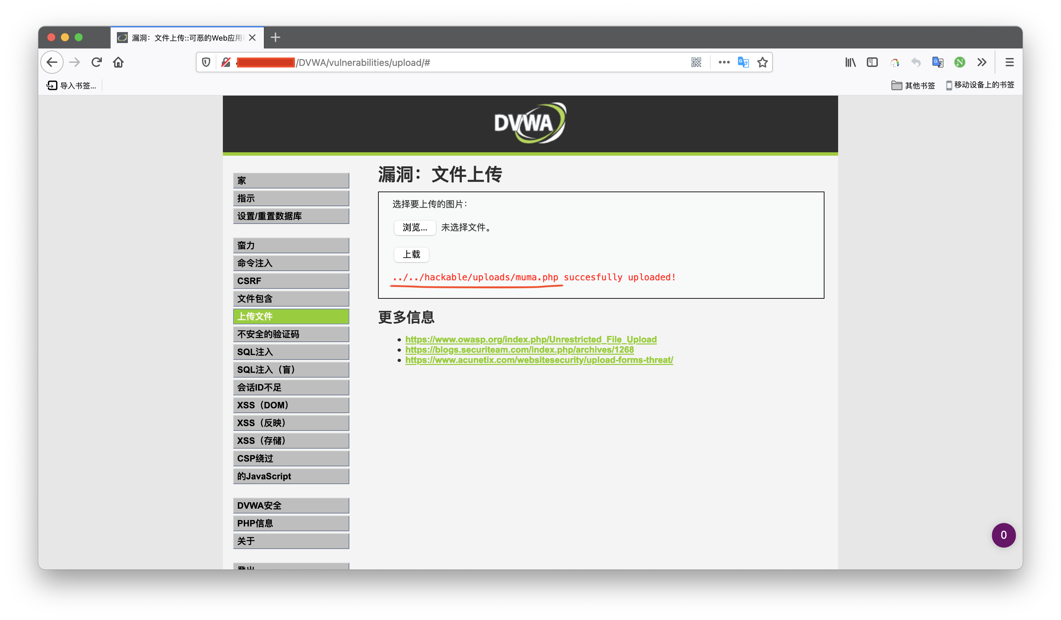Click the muma.php upload success message
The width and height of the screenshot is (1061, 620).
click(x=534, y=277)
